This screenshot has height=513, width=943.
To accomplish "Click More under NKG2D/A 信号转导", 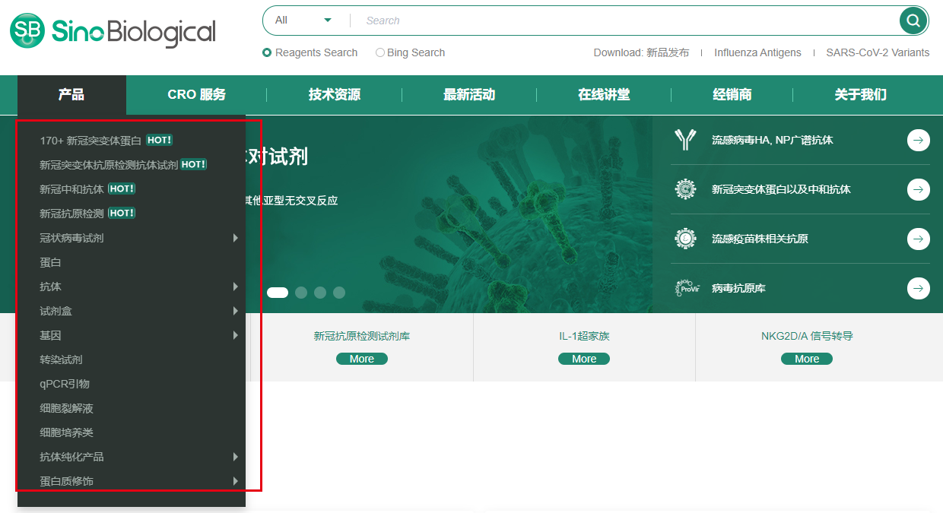I will [807, 359].
